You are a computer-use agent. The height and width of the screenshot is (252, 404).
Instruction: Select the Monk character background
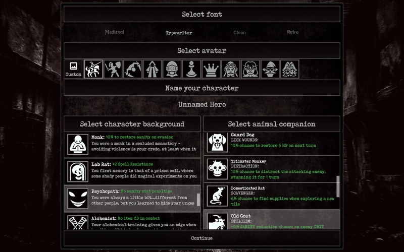[x=132, y=145]
